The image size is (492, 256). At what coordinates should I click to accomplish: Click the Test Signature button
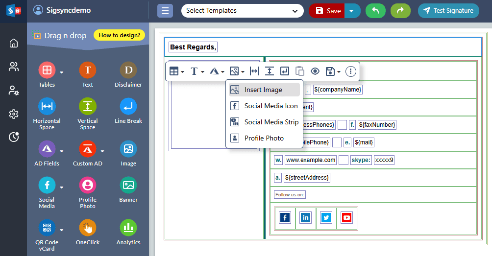coord(448,11)
